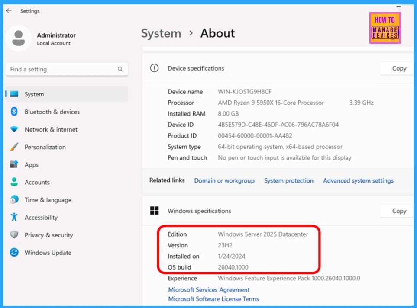Open Network & internet settings
417x308 pixels.
click(67, 129)
